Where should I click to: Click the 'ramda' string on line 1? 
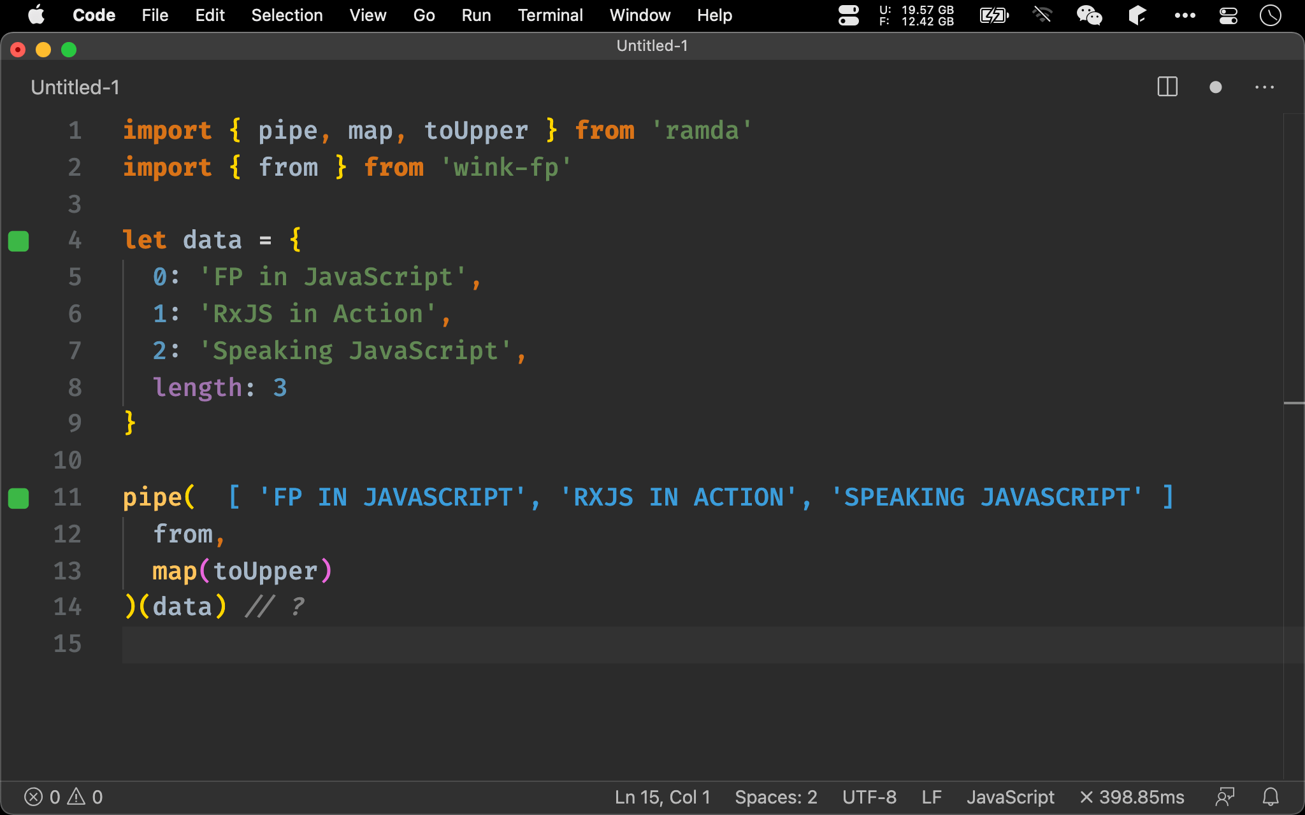point(702,131)
